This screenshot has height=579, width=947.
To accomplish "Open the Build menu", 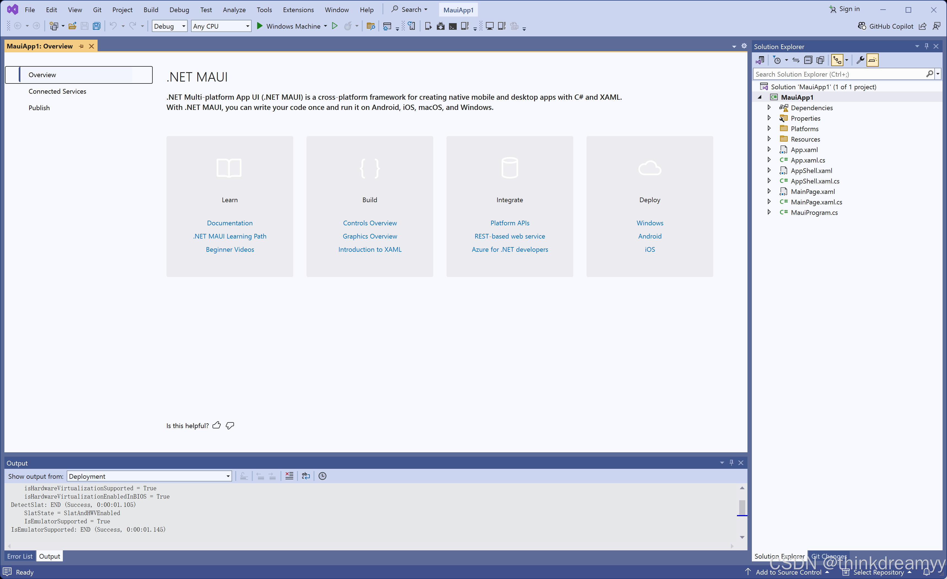I will (x=151, y=10).
